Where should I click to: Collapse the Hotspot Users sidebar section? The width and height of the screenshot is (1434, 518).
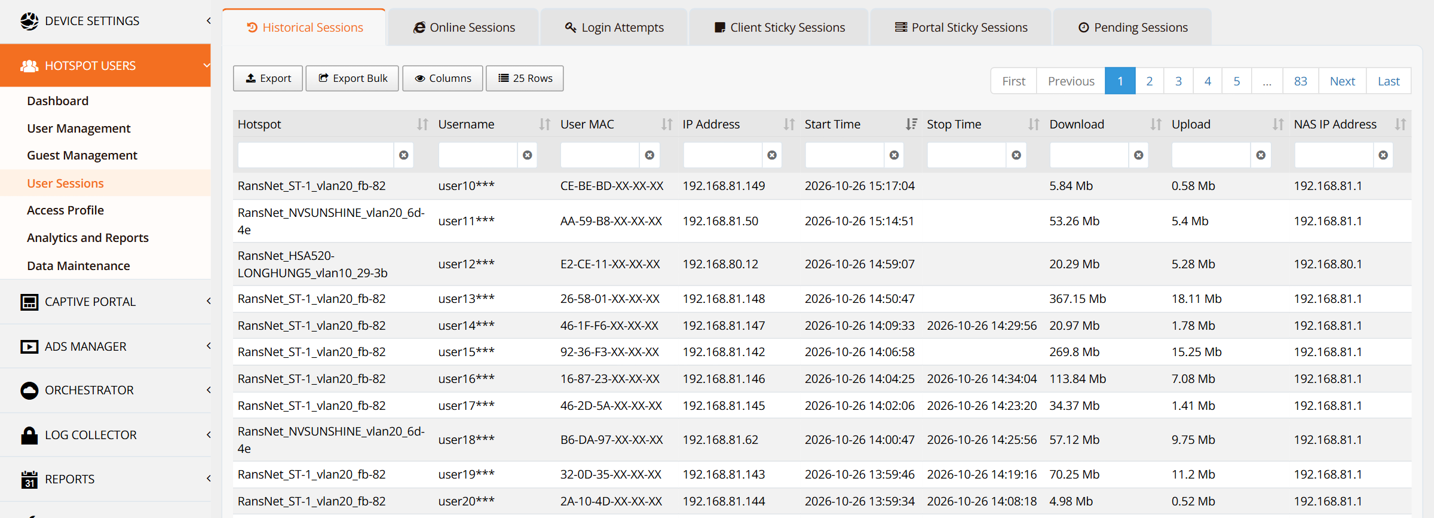click(105, 66)
